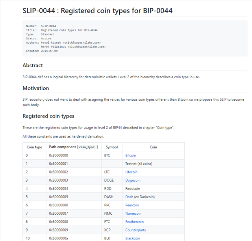
Task: Click the Reddcoin cell text
Action: 133,189
